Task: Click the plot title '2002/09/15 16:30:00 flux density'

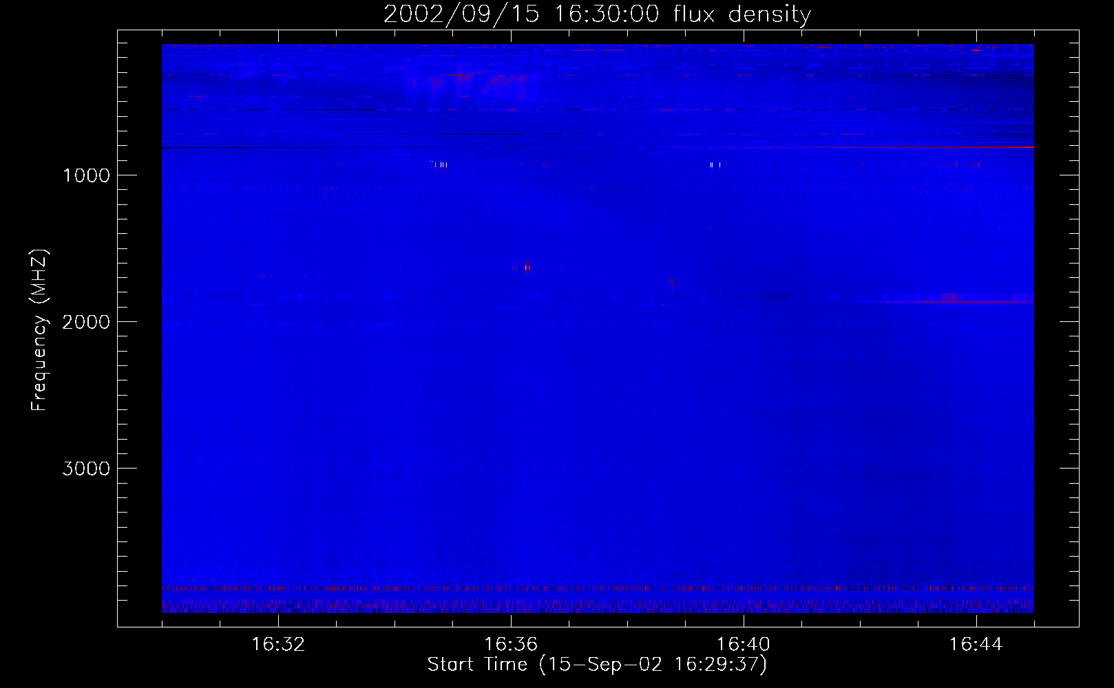Action: 597,14
